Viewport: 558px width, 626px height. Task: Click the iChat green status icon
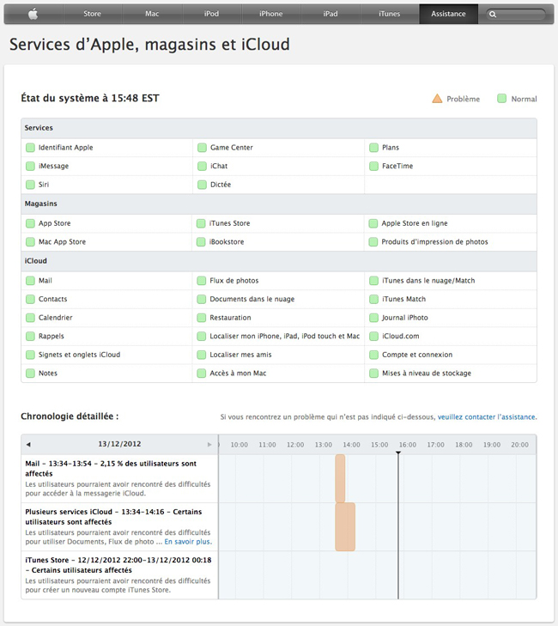[202, 166]
